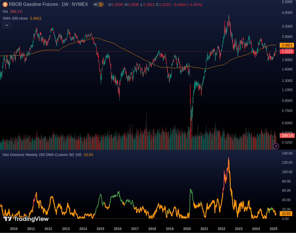Click the red 2.2223 last price label
The height and width of the screenshot is (233, 296).
coord(287,51)
